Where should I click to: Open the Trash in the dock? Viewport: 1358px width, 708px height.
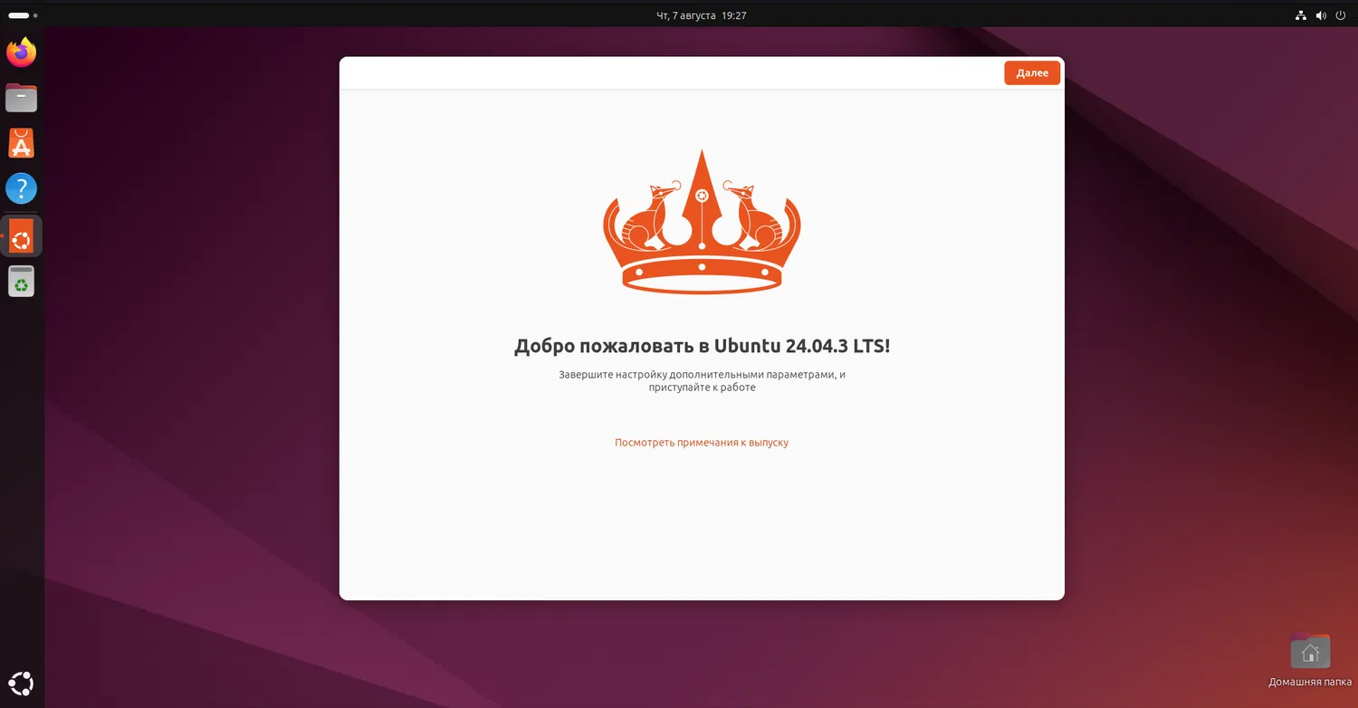[21, 282]
